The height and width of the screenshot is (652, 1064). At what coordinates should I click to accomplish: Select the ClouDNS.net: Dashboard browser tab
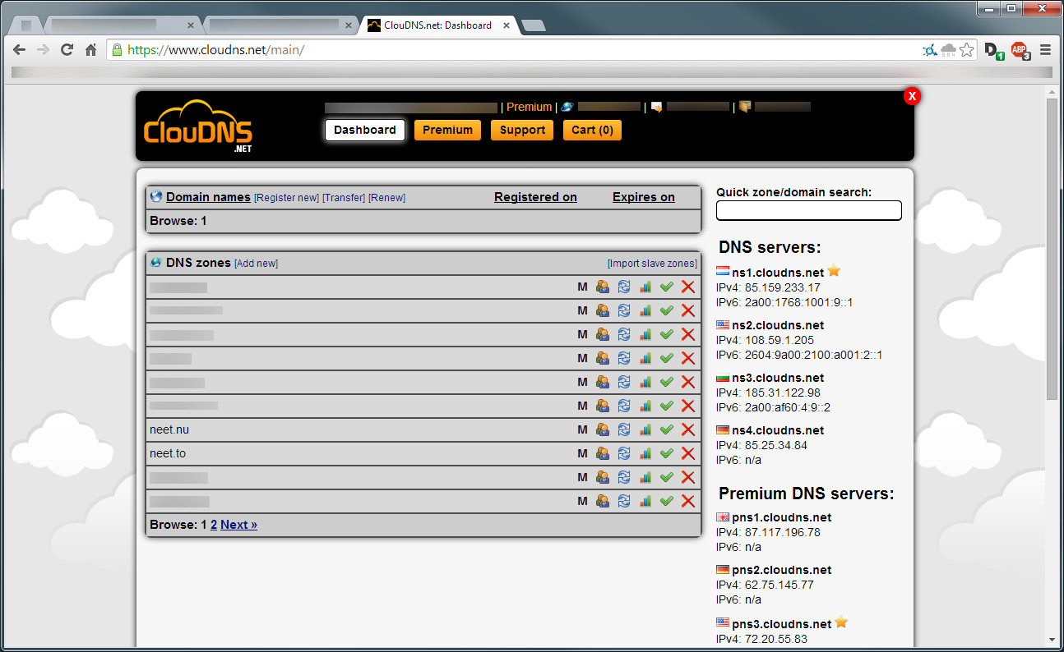(x=440, y=25)
